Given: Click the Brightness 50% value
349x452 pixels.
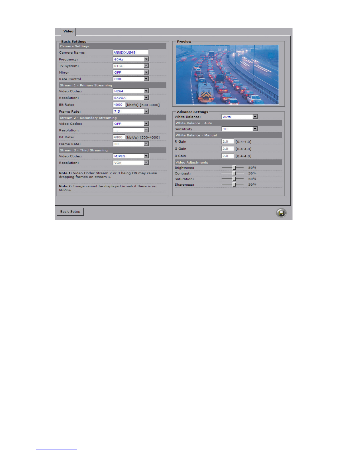Looking at the screenshot, I should (x=252, y=168).
